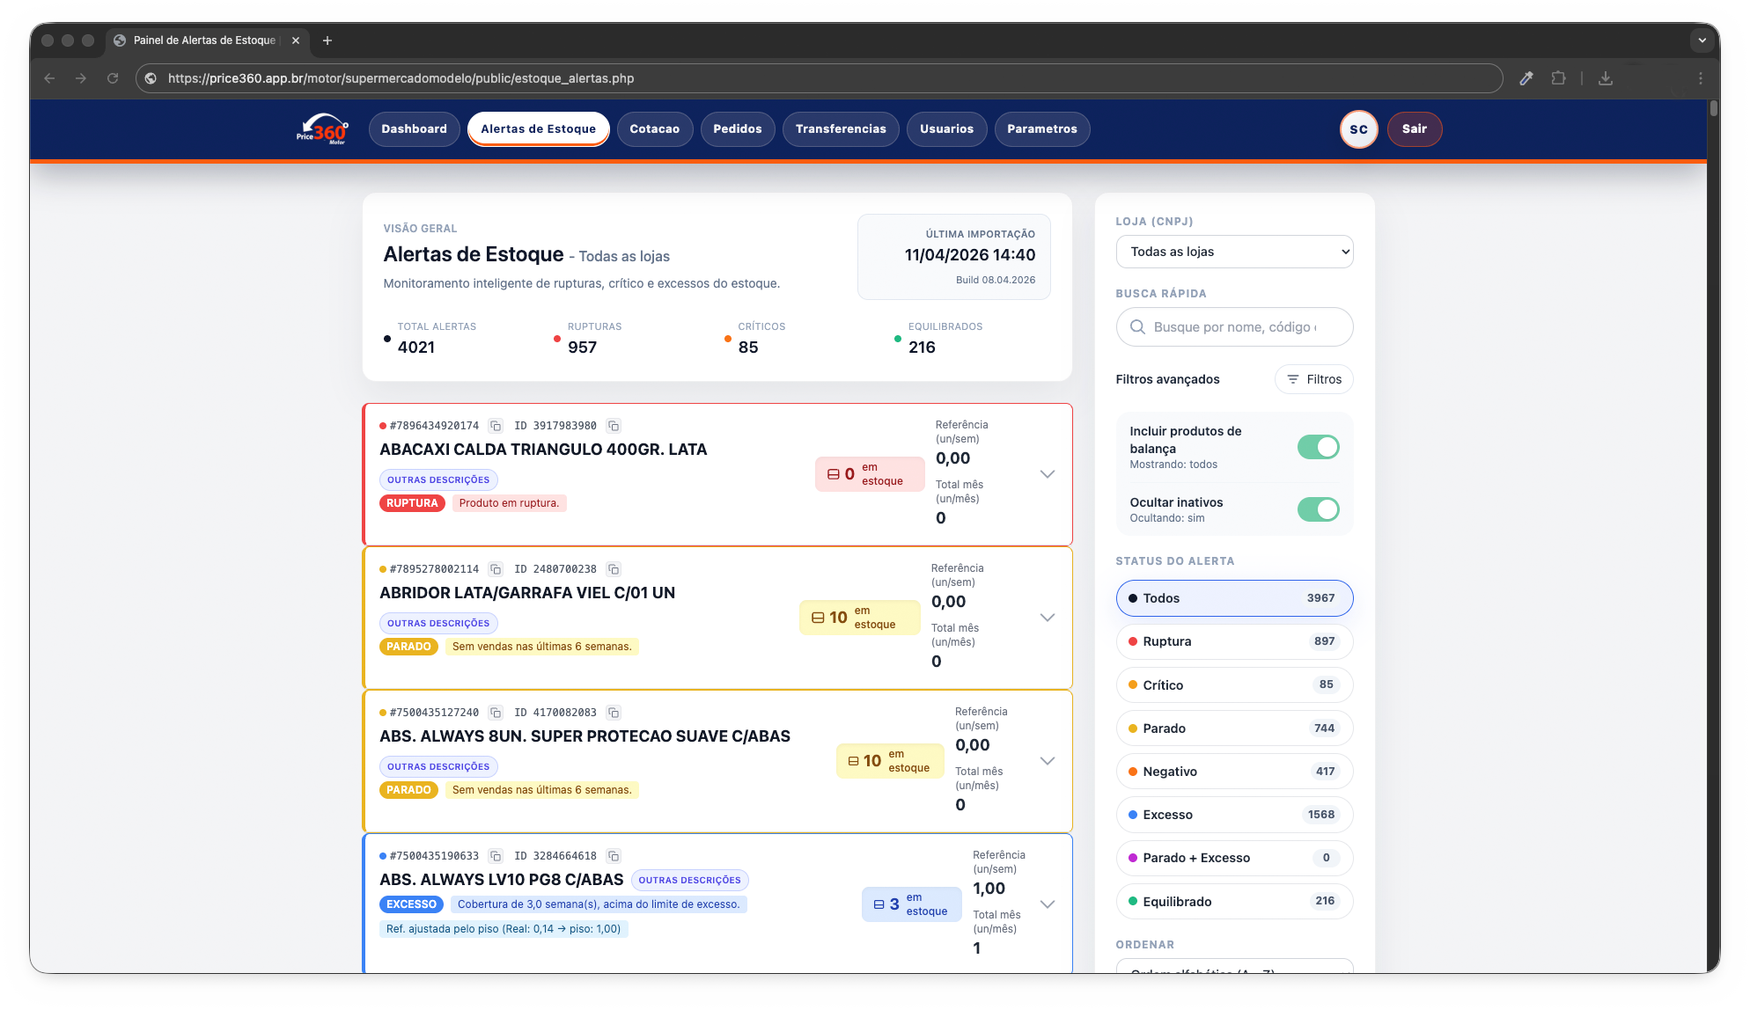The width and height of the screenshot is (1750, 1010).
Task: Click the site info icon in address bar
Action: click(151, 78)
